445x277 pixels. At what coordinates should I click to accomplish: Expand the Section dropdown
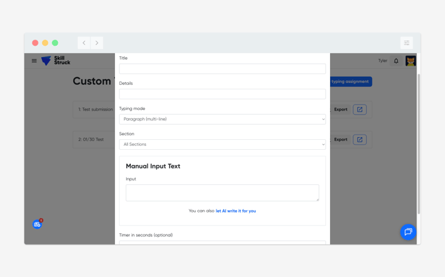point(222,144)
